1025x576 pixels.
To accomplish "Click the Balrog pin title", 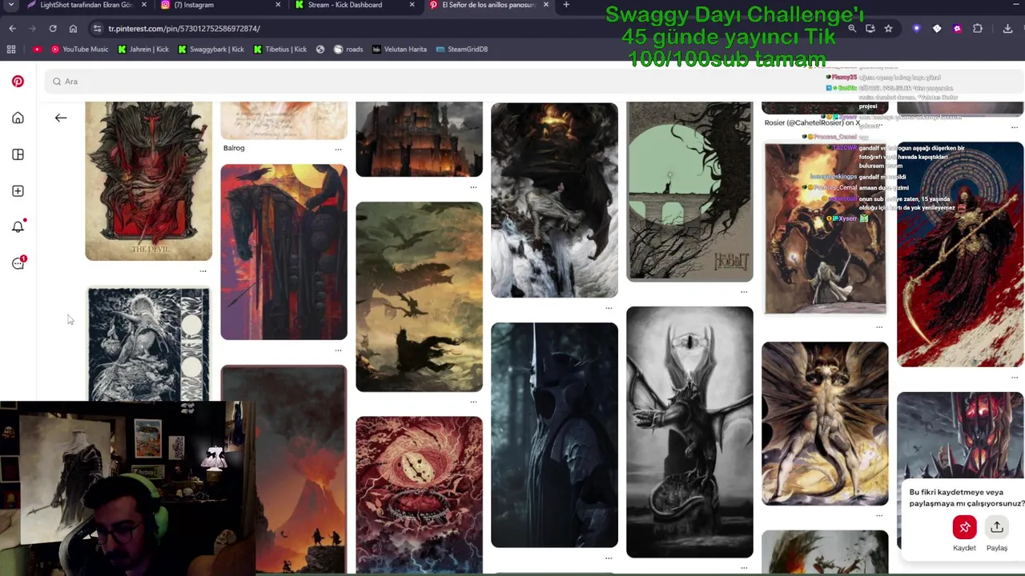I will coord(234,148).
